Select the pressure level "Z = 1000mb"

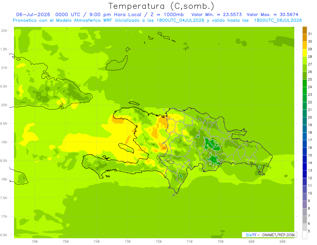(x=167, y=15)
